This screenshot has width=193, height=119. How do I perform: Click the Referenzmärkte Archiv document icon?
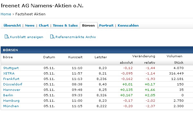coord(52,36)
